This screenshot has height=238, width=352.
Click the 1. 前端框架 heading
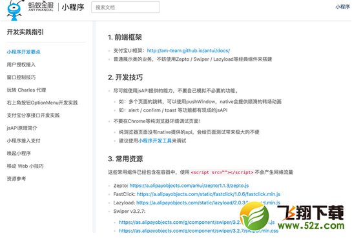pyautogui.click(x=125, y=37)
